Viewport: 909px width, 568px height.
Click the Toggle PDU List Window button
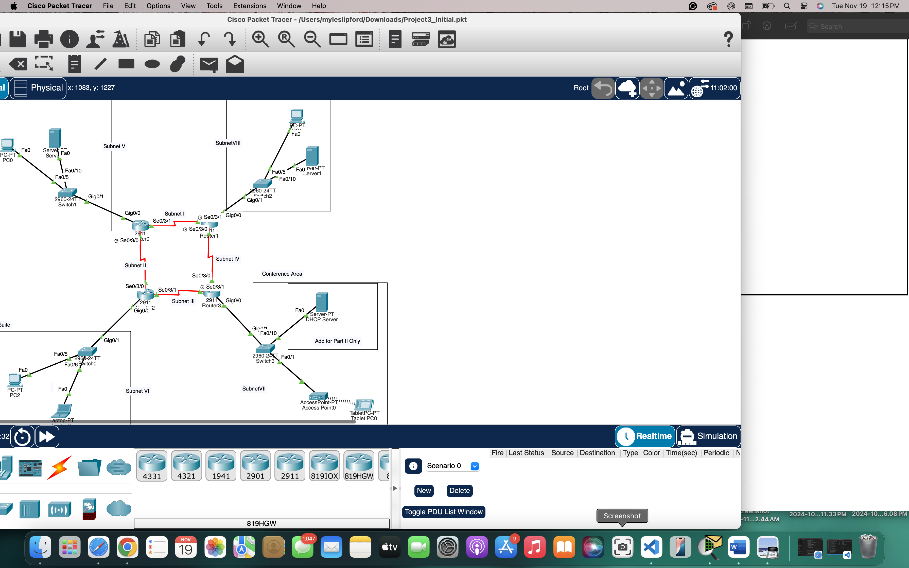click(444, 512)
